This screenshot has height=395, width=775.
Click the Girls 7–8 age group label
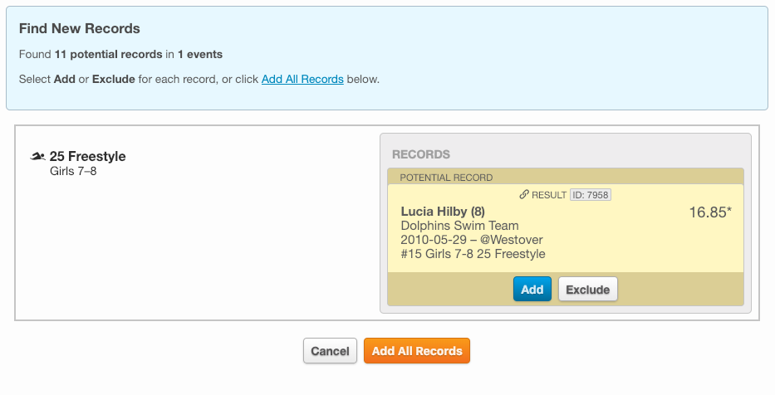click(73, 172)
